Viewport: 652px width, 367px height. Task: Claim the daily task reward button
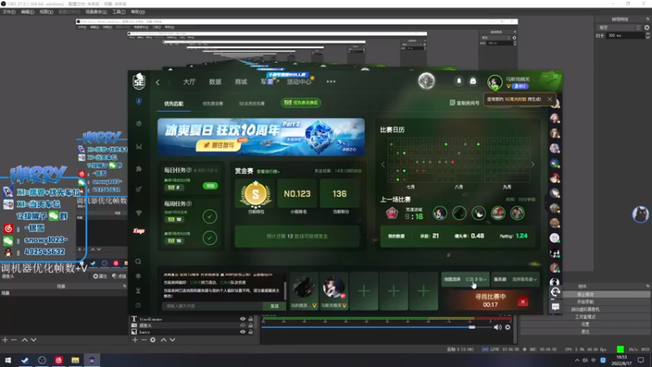click(x=210, y=186)
